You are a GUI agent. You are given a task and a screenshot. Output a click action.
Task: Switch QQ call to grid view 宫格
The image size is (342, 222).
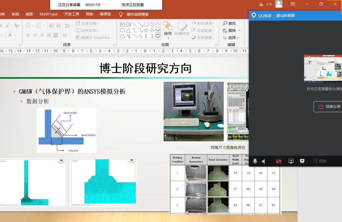pyautogui.click(x=320, y=161)
